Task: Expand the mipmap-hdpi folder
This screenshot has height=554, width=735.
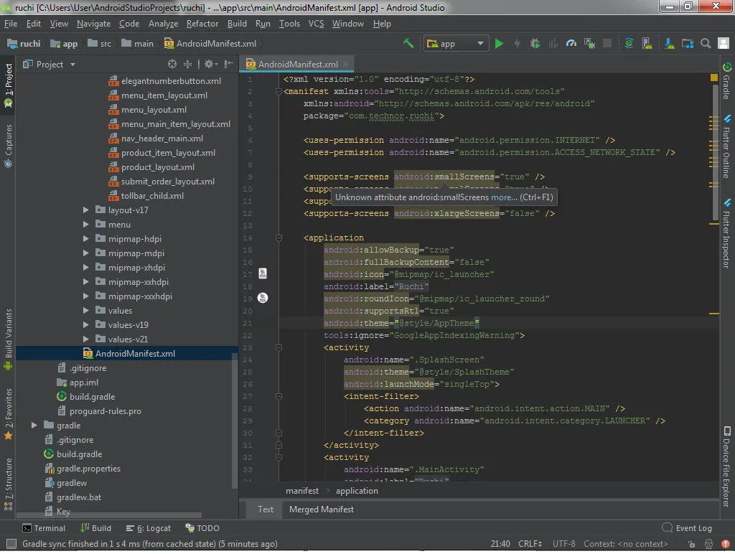Action: click(86, 239)
